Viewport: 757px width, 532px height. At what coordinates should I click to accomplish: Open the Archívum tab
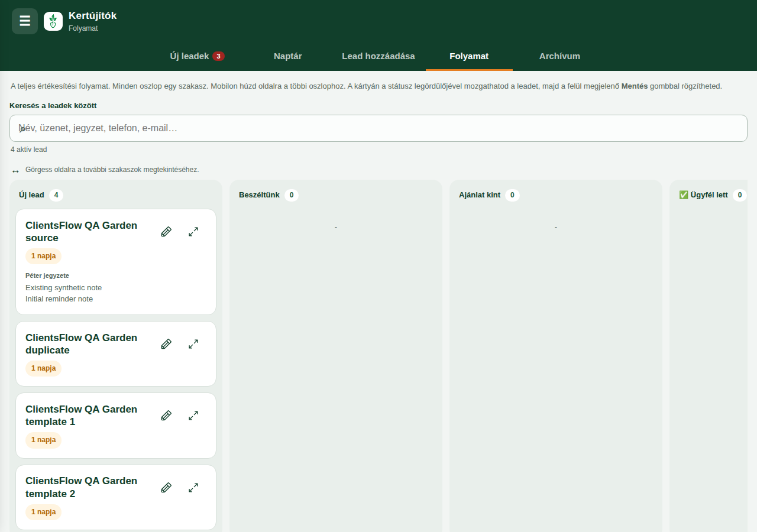559,56
